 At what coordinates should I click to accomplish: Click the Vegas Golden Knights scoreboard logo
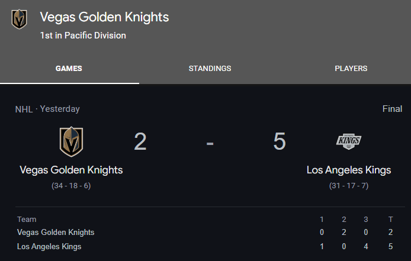[x=71, y=142]
